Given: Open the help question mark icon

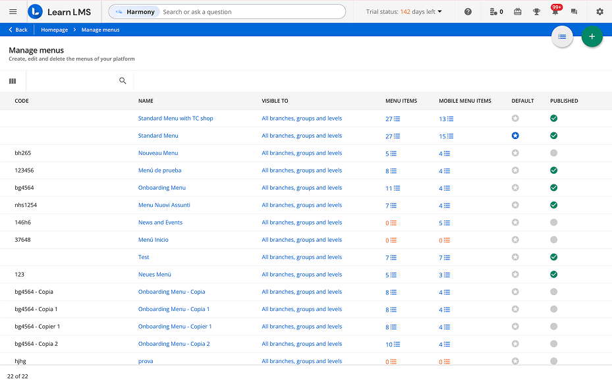Looking at the screenshot, I should (468, 12).
